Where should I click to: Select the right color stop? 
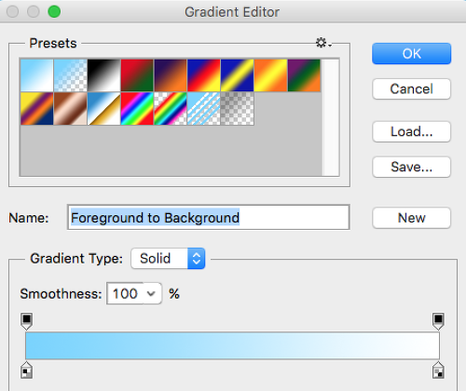tap(438, 371)
